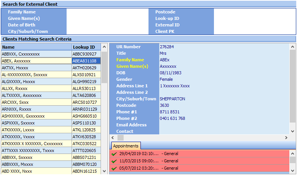The width and height of the screenshot is (297, 175).
Task: Click City value SHEPPARTON
Action: coord(172,99)
